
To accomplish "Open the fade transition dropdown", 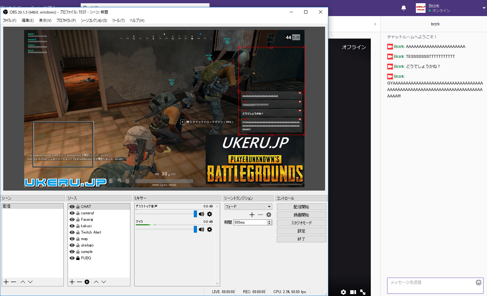I will pyautogui.click(x=248, y=207).
